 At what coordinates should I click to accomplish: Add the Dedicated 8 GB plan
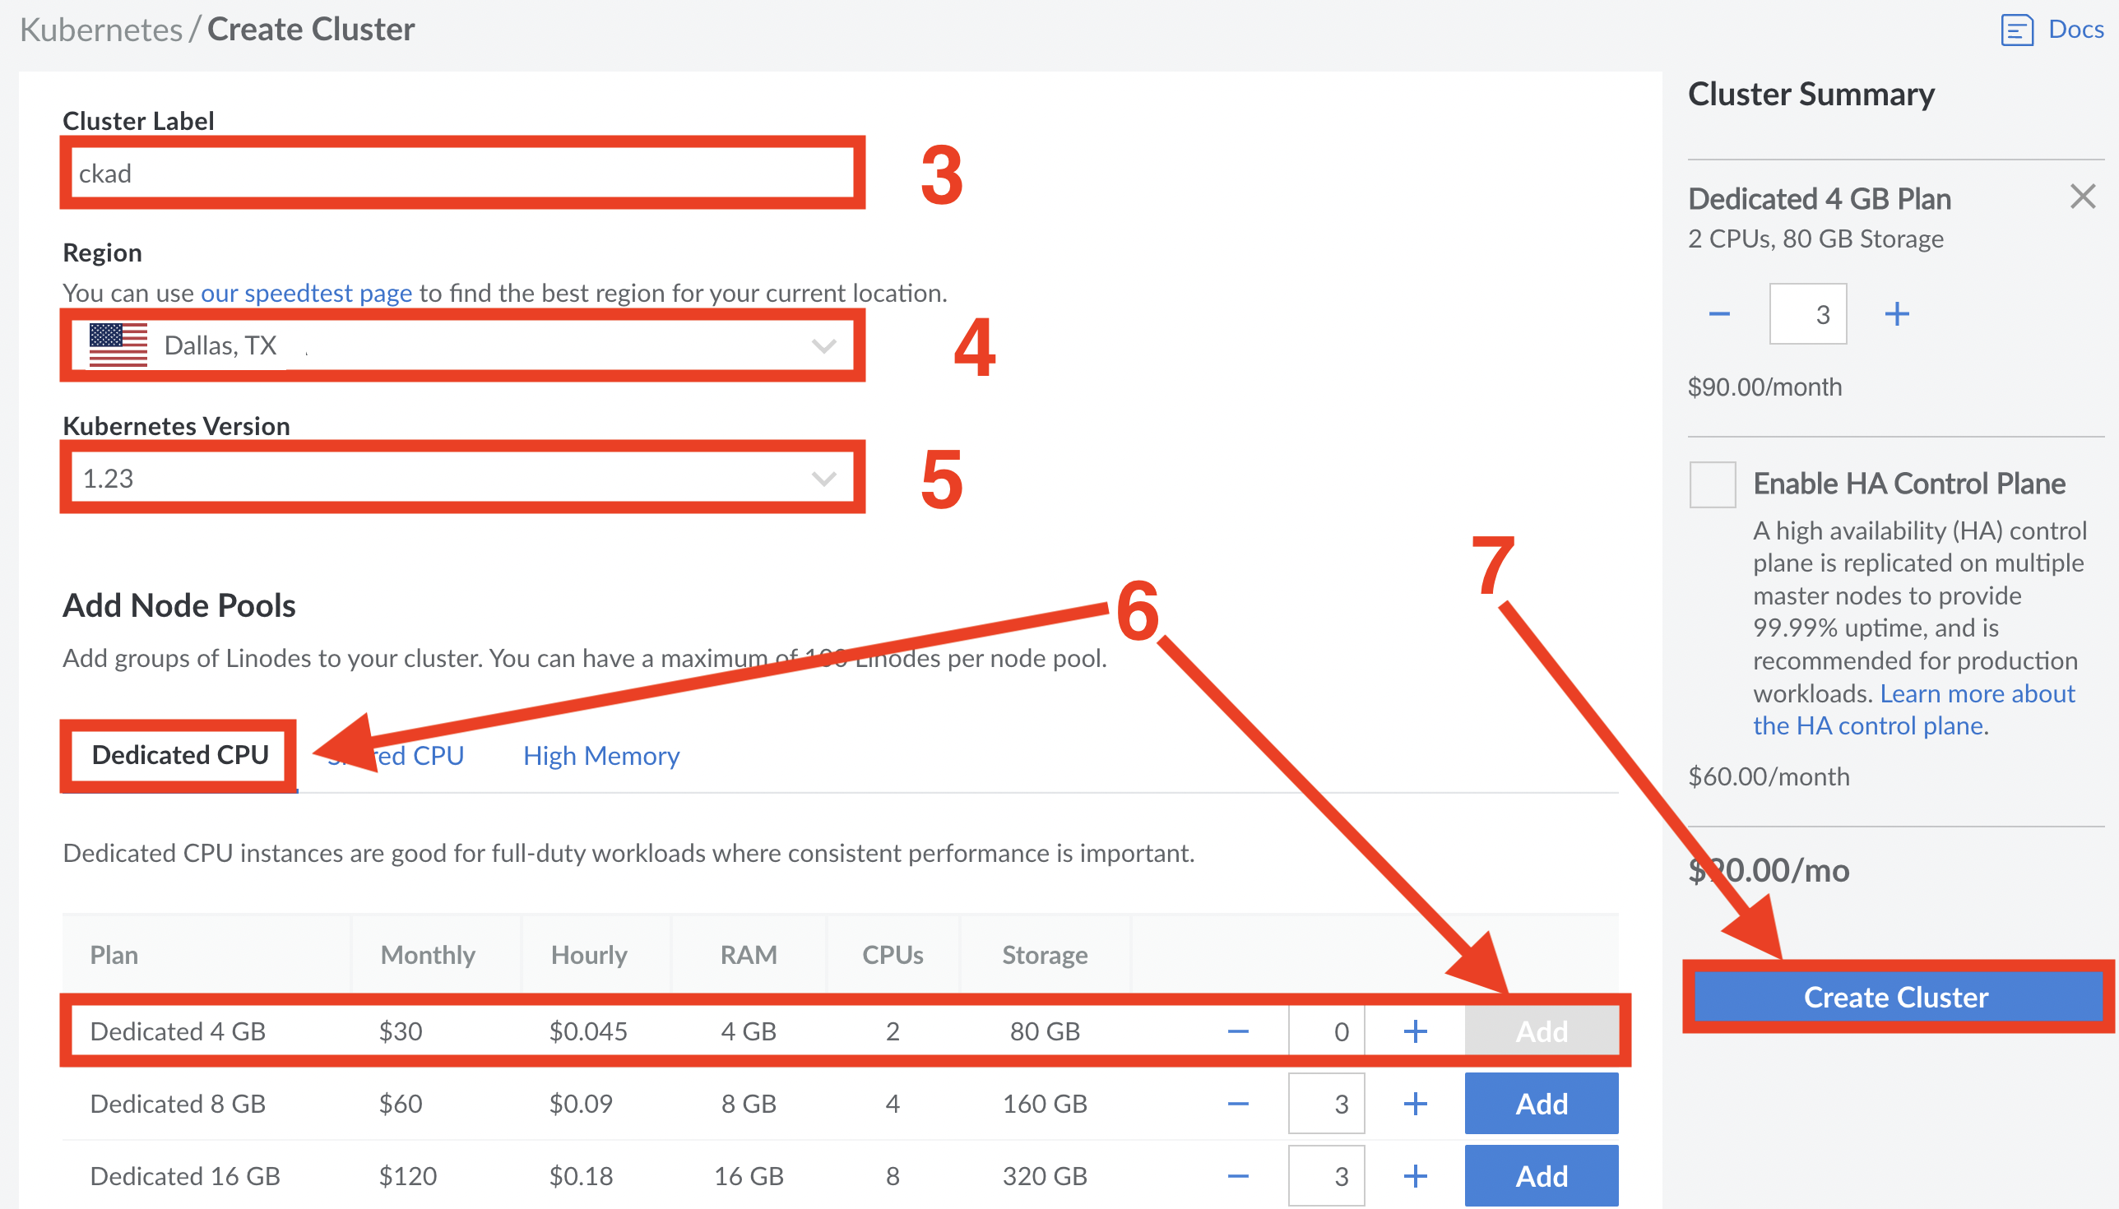click(x=1540, y=1104)
